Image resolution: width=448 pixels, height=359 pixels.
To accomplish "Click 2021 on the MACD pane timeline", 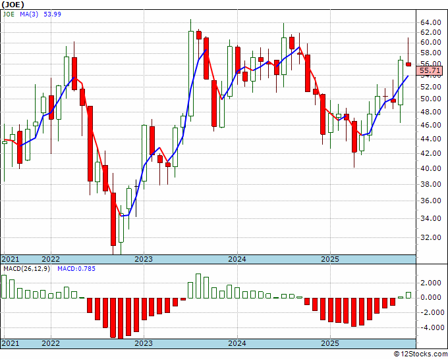I will (x=11, y=343).
